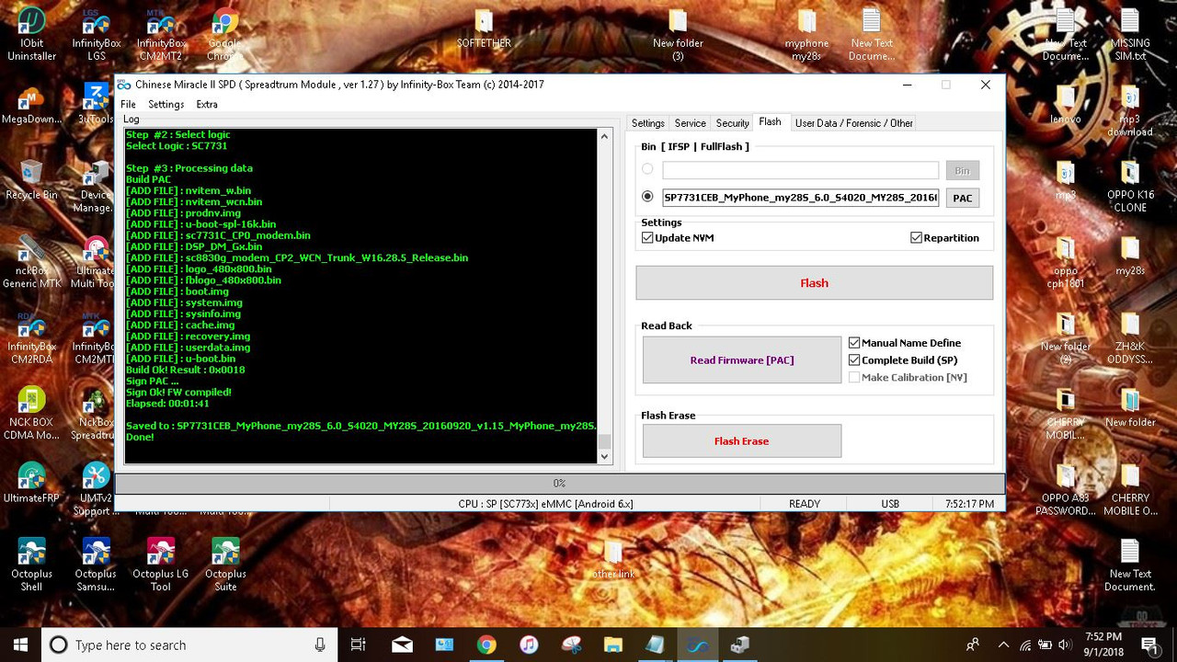Open Google Chrome desktop shortcut

pyautogui.click(x=225, y=35)
